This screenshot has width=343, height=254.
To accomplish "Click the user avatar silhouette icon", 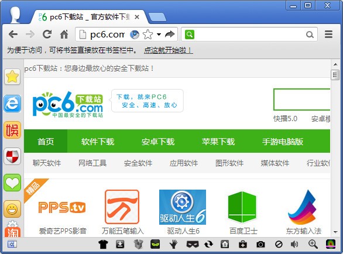I will click(15, 15).
